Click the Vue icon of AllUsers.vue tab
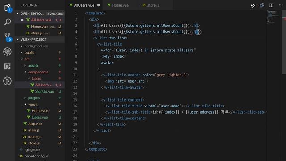 tap(71, 5)
